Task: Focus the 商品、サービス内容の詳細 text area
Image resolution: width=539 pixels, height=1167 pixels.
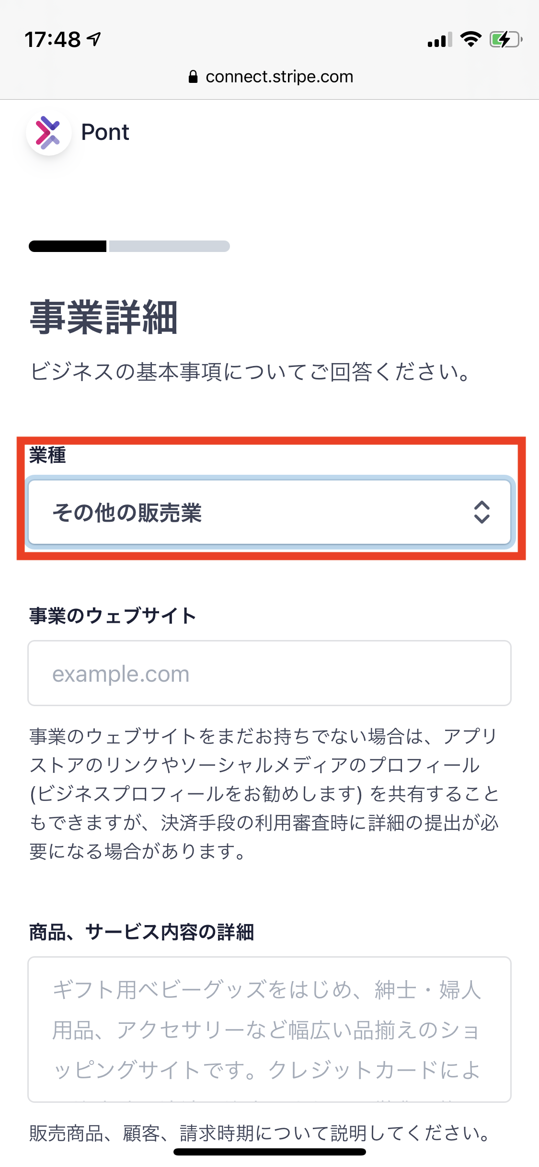Action: (x=270, y=1030)
